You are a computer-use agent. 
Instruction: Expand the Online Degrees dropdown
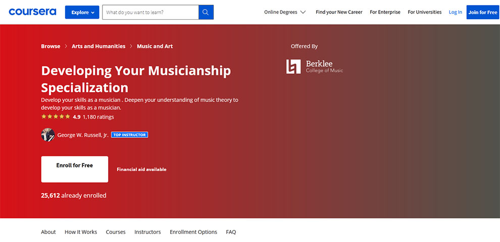(285, 12)
